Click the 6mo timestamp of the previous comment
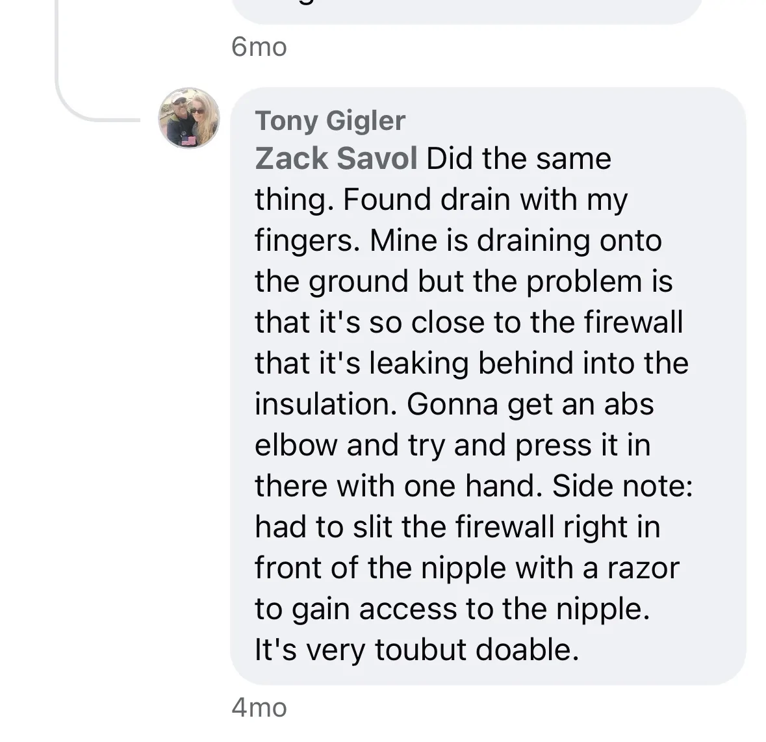 259,47
